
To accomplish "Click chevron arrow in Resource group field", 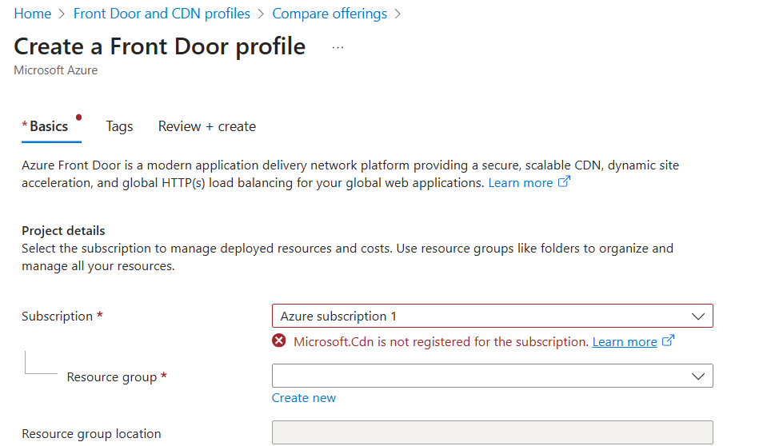I will [698, 376].
